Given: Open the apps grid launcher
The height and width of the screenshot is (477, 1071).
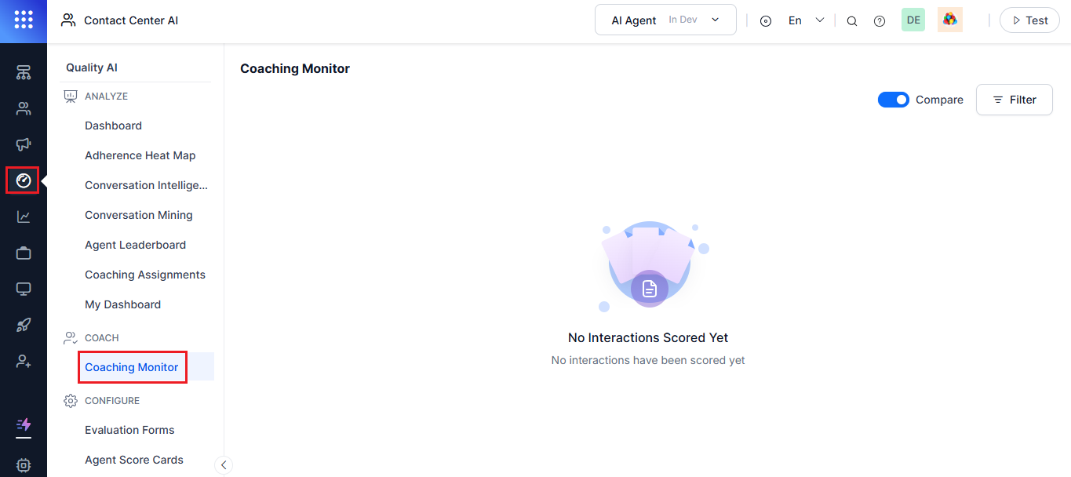Looking at the screenshot, I should click(24, 20).
